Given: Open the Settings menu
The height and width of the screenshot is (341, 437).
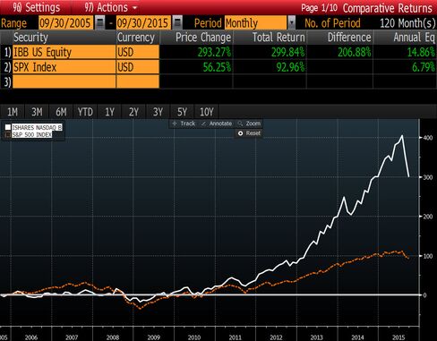Looking at the screenshot, I should point(36,7).
